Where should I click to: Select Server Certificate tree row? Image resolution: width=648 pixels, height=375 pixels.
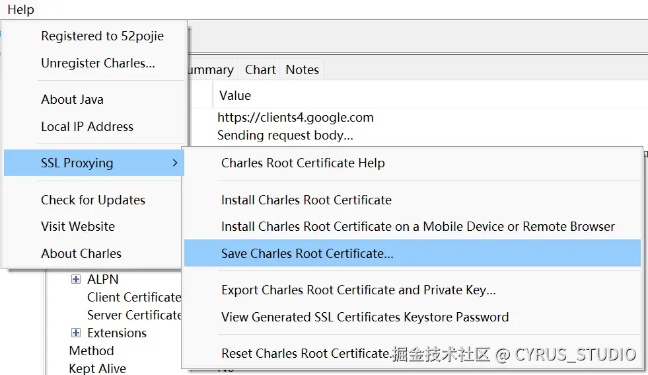tap(134, 315)
